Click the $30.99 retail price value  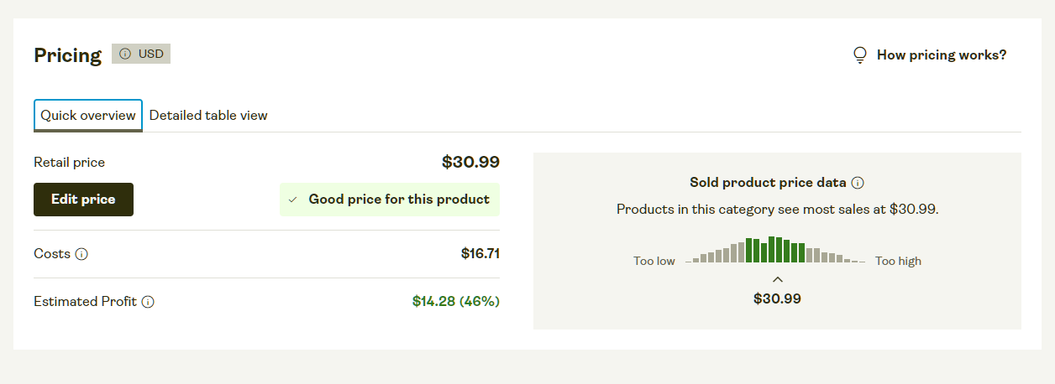[470, 163]
